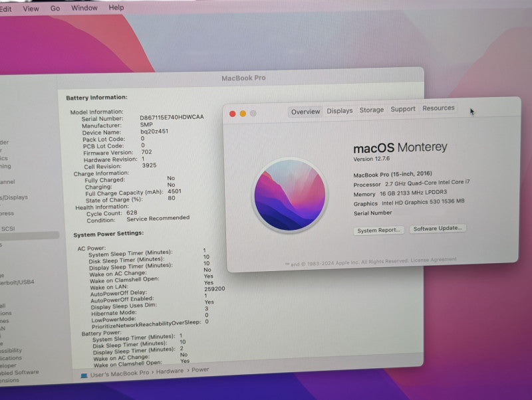Screen dimensions: 532x400
Task: Select Power in the path bar
Action: 200,369
